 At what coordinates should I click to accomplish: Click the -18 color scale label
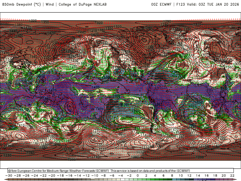(x=61, y=176)
